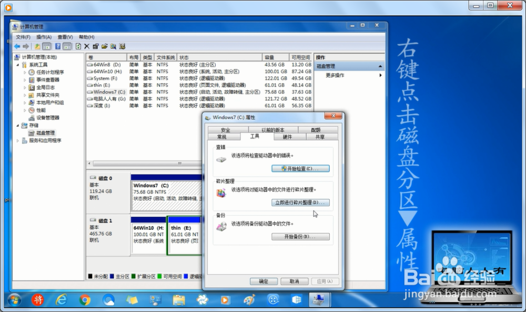Open Google Chrome from the taskbar

pyautogui.click(x=85, y=299)
